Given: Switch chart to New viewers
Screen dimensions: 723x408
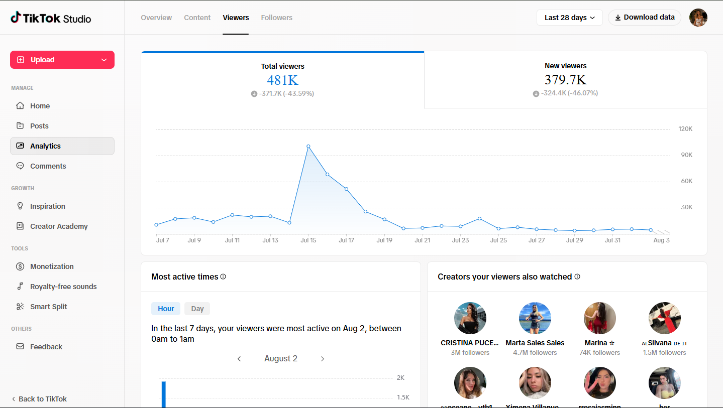Looking at the screenshot, I should point(565,80).
